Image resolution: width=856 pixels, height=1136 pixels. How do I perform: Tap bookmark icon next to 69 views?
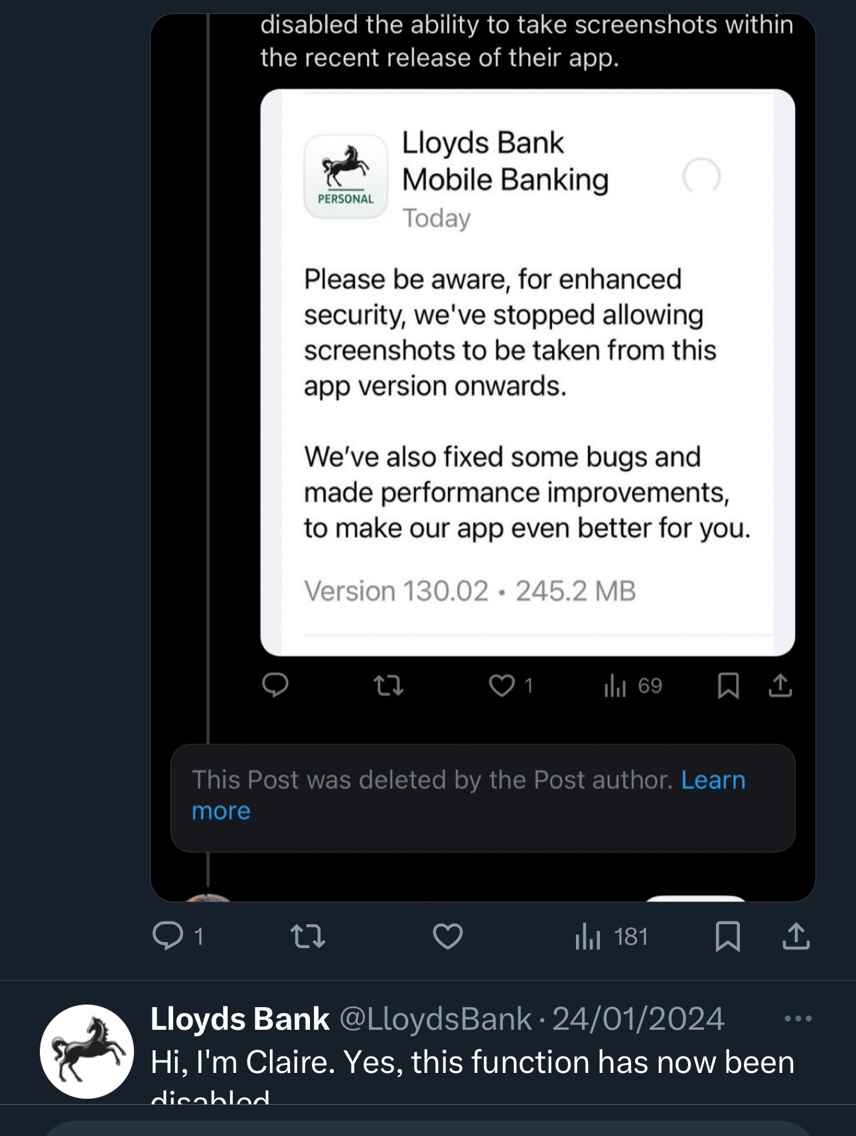click(728, 685)
